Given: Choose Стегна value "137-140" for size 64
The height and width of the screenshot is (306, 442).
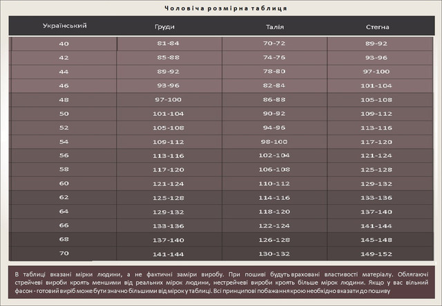Looking at the screenshot, I should pos(376,212).
